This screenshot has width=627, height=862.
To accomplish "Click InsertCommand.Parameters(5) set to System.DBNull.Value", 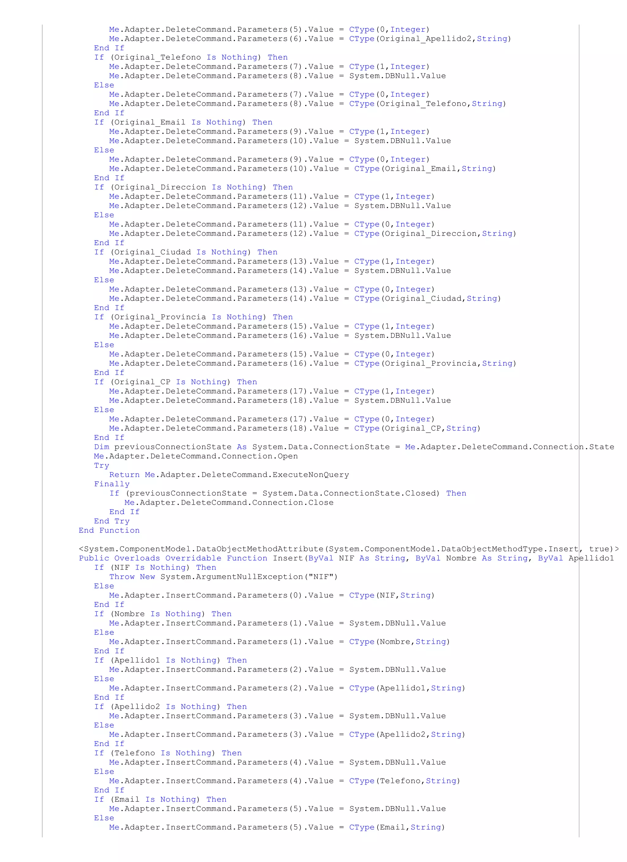I will click(277, 809).
